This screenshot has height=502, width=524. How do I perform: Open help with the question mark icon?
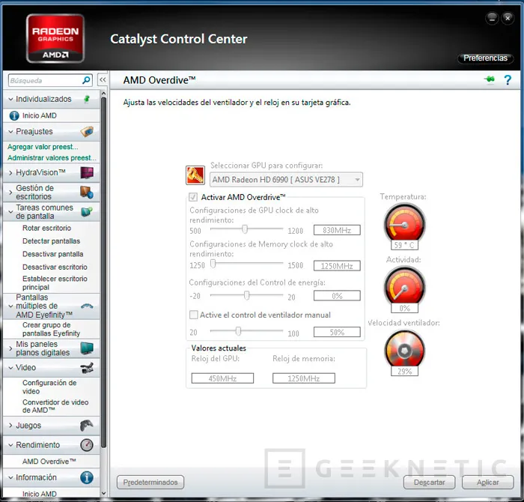[x=508, y=80]
